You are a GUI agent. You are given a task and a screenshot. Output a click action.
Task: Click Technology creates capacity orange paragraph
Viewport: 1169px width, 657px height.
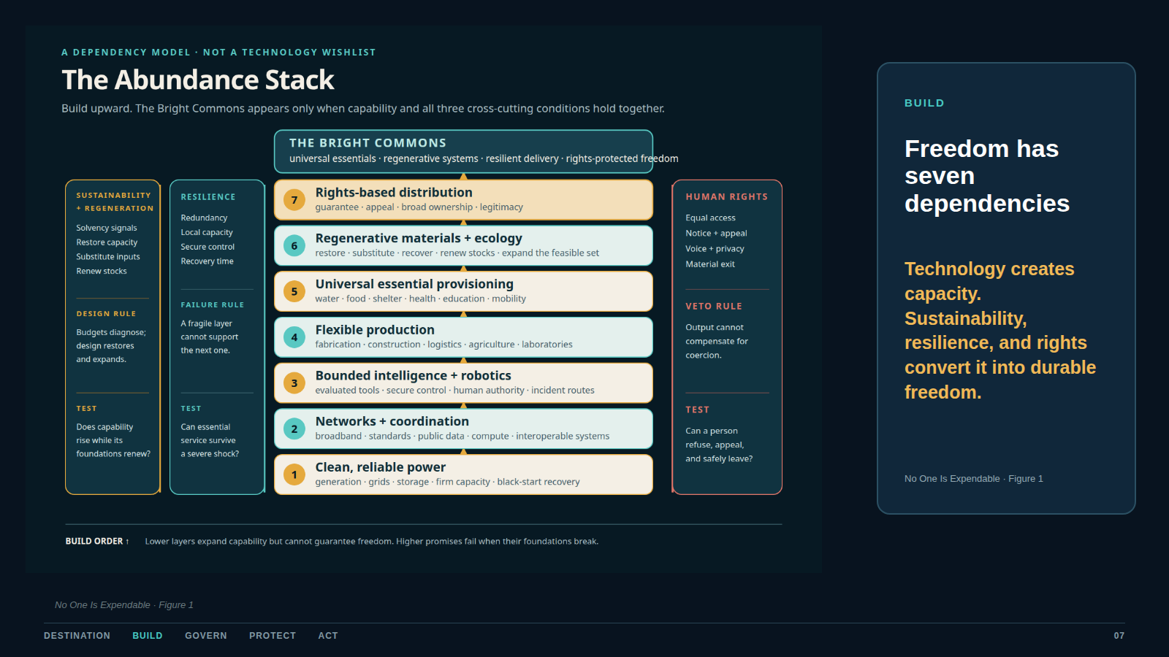[1000, 331]
